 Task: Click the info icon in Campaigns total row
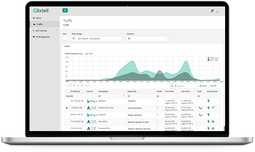tap(123, 96)
